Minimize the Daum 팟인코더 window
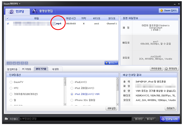 pyautogui.click(x=175, y=4)
